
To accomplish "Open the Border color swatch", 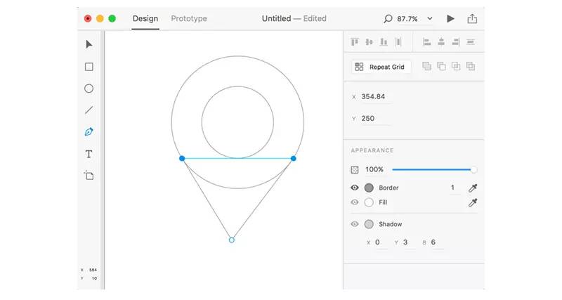I will pos(369,188).
